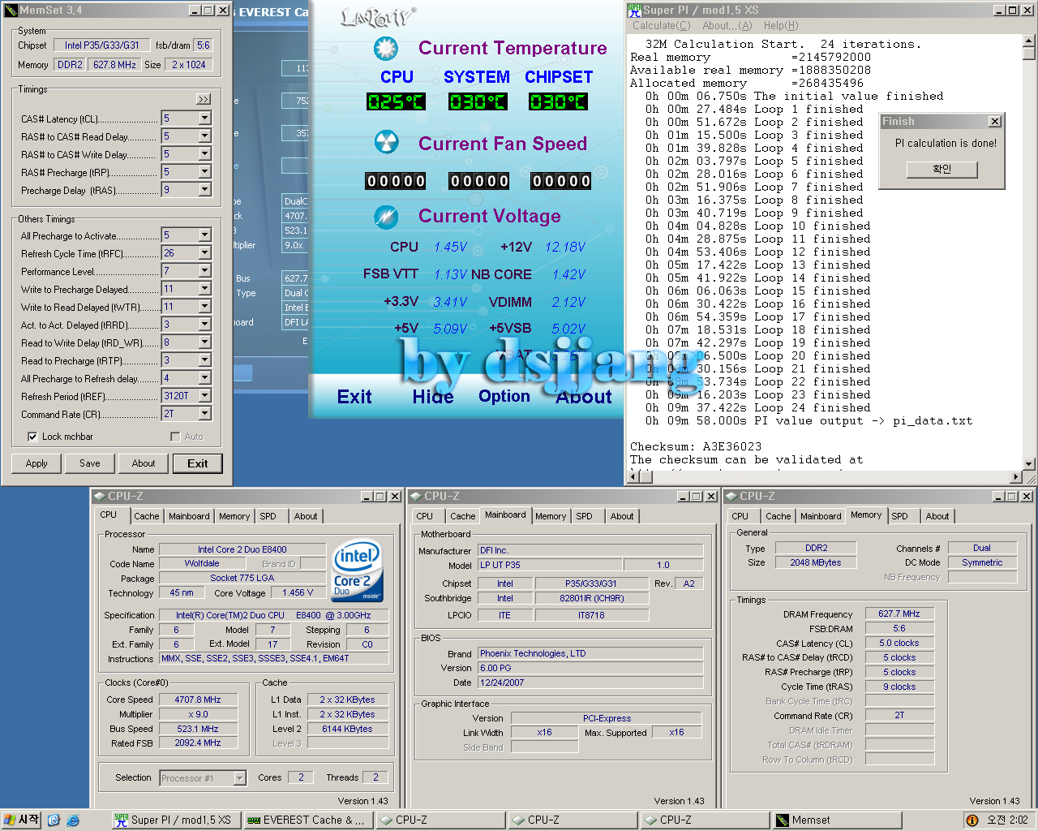This screenshot has height=831, width=1038.
Task: Open the Command Rate (CR) dropdown
Action: (x=204, y=414)
